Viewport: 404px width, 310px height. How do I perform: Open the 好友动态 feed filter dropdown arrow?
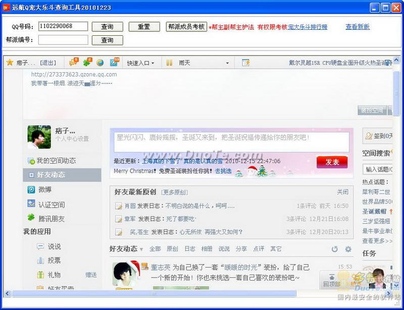coord(141,249)
